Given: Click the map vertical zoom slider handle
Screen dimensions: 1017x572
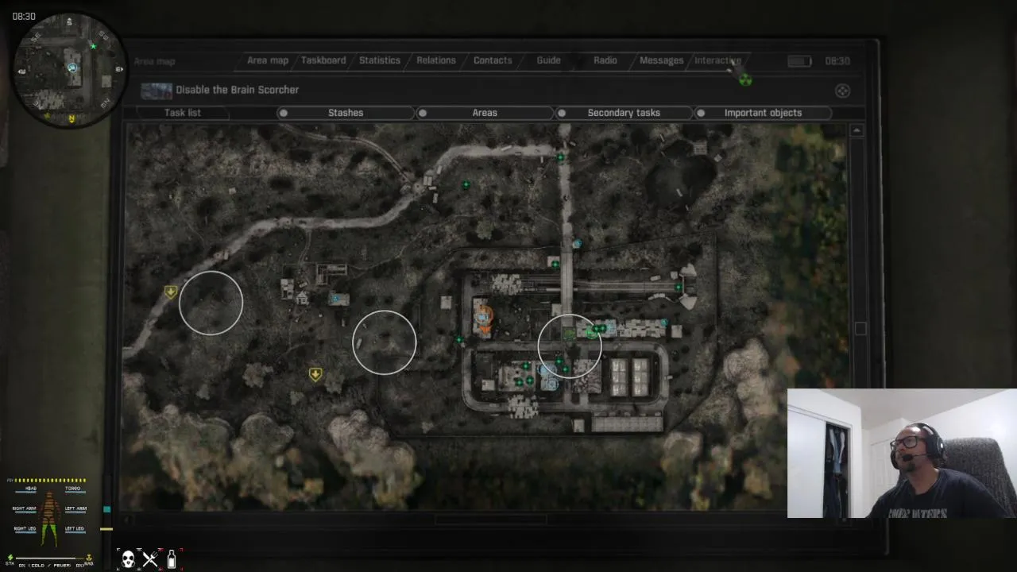Looking at the screenshot, I should pyautogui.click(x=860, y=328).
